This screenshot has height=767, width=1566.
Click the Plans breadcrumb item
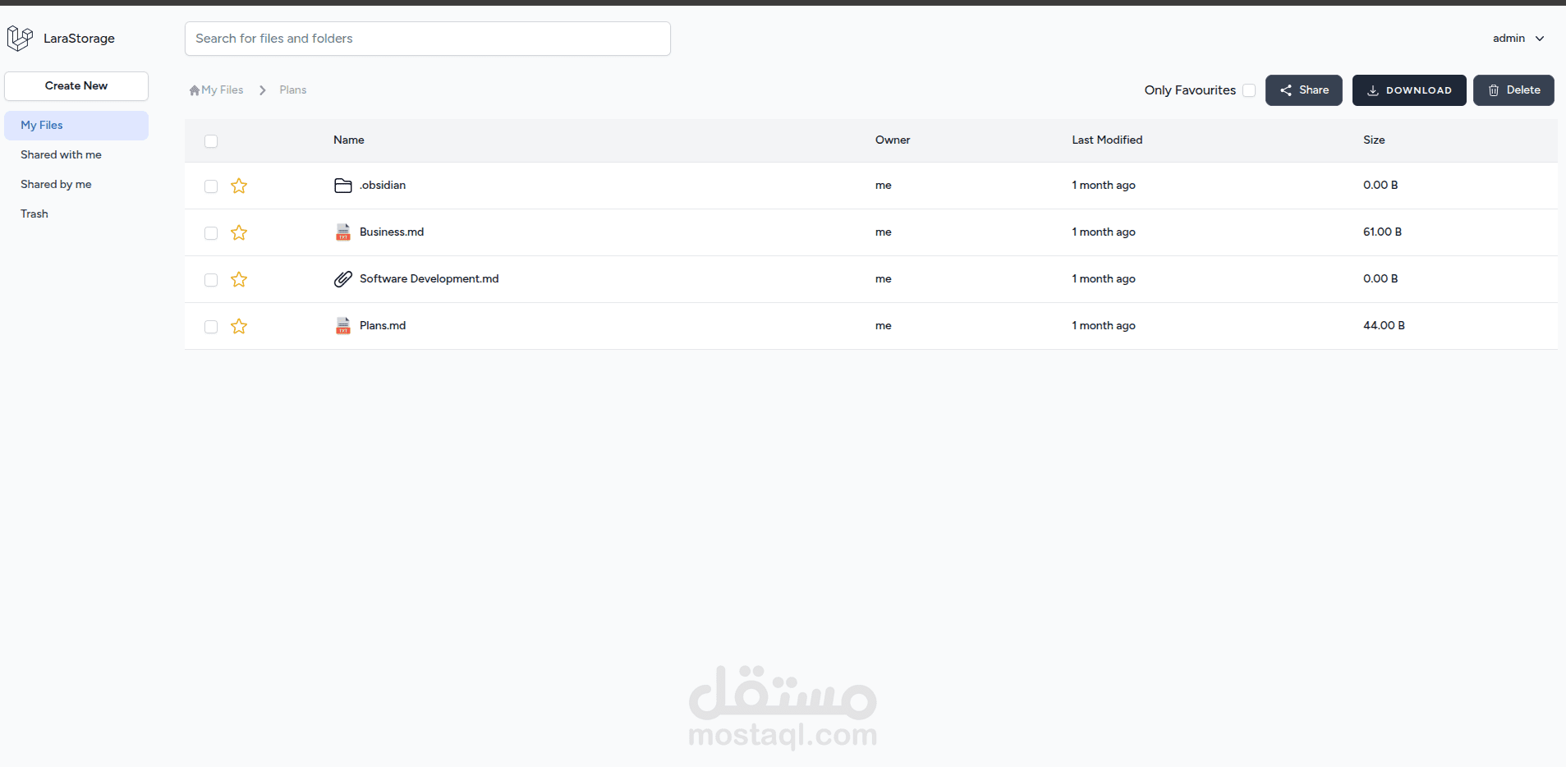(x=293, y=90)
